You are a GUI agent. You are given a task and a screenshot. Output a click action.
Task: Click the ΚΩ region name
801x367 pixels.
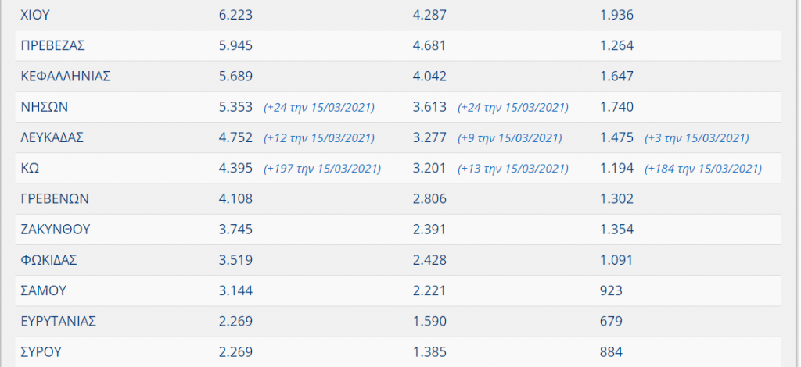(31, 168)
